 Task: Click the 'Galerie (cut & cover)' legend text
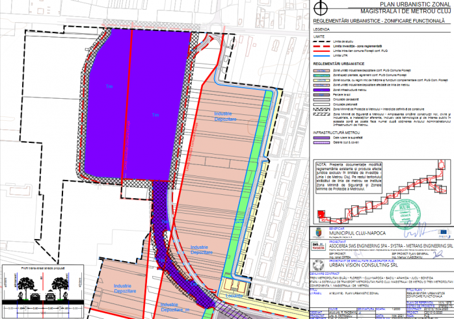coord(346,142)
